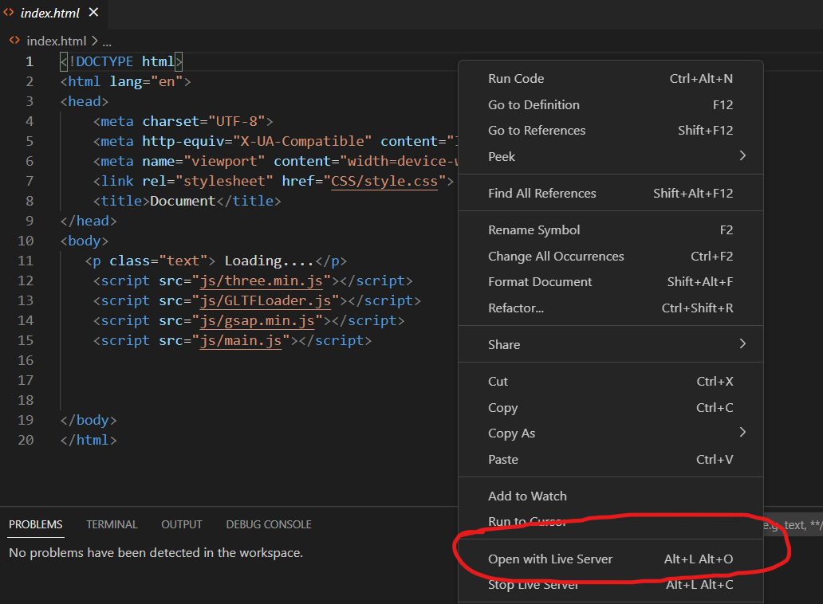The image size is (823, 604).
Task: Click index.html in the breadcrumb path
Action: [56, 41]
